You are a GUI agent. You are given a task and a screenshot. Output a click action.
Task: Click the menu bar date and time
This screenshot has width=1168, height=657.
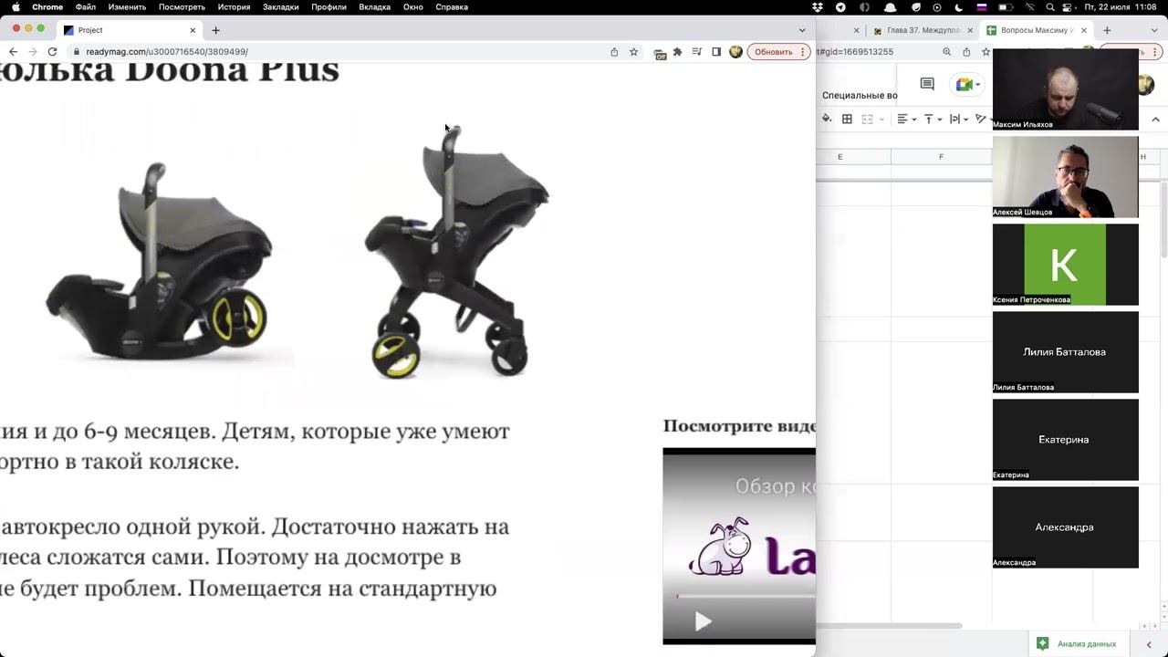click(x=1121, y=7)
